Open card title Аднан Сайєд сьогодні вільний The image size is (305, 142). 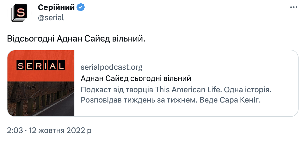point(136,78)
